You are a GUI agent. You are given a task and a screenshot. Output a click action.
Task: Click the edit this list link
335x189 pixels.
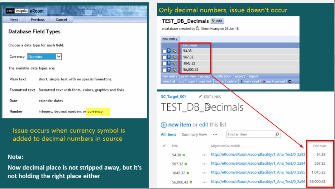(x=213, y=125)
